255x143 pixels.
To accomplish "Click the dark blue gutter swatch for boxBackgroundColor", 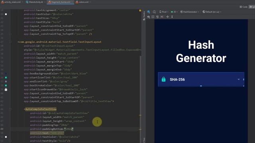I will (x=6, y=73).
